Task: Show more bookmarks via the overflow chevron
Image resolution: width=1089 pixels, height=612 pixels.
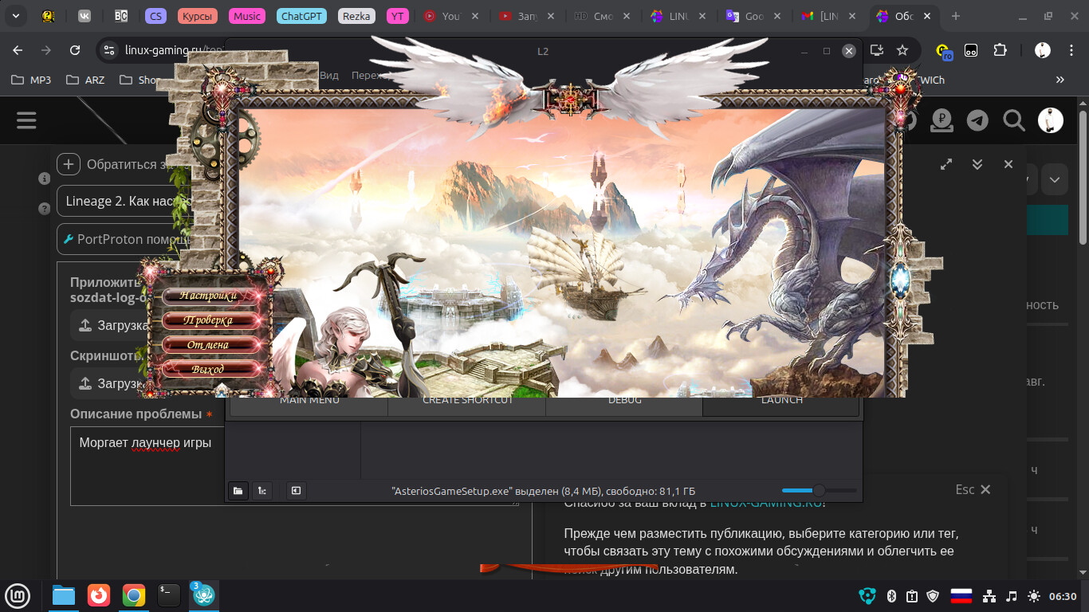Action: (1060, 80)
